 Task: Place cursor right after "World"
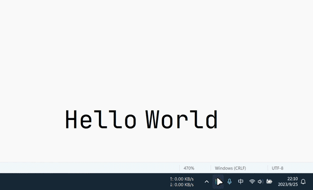219,120
